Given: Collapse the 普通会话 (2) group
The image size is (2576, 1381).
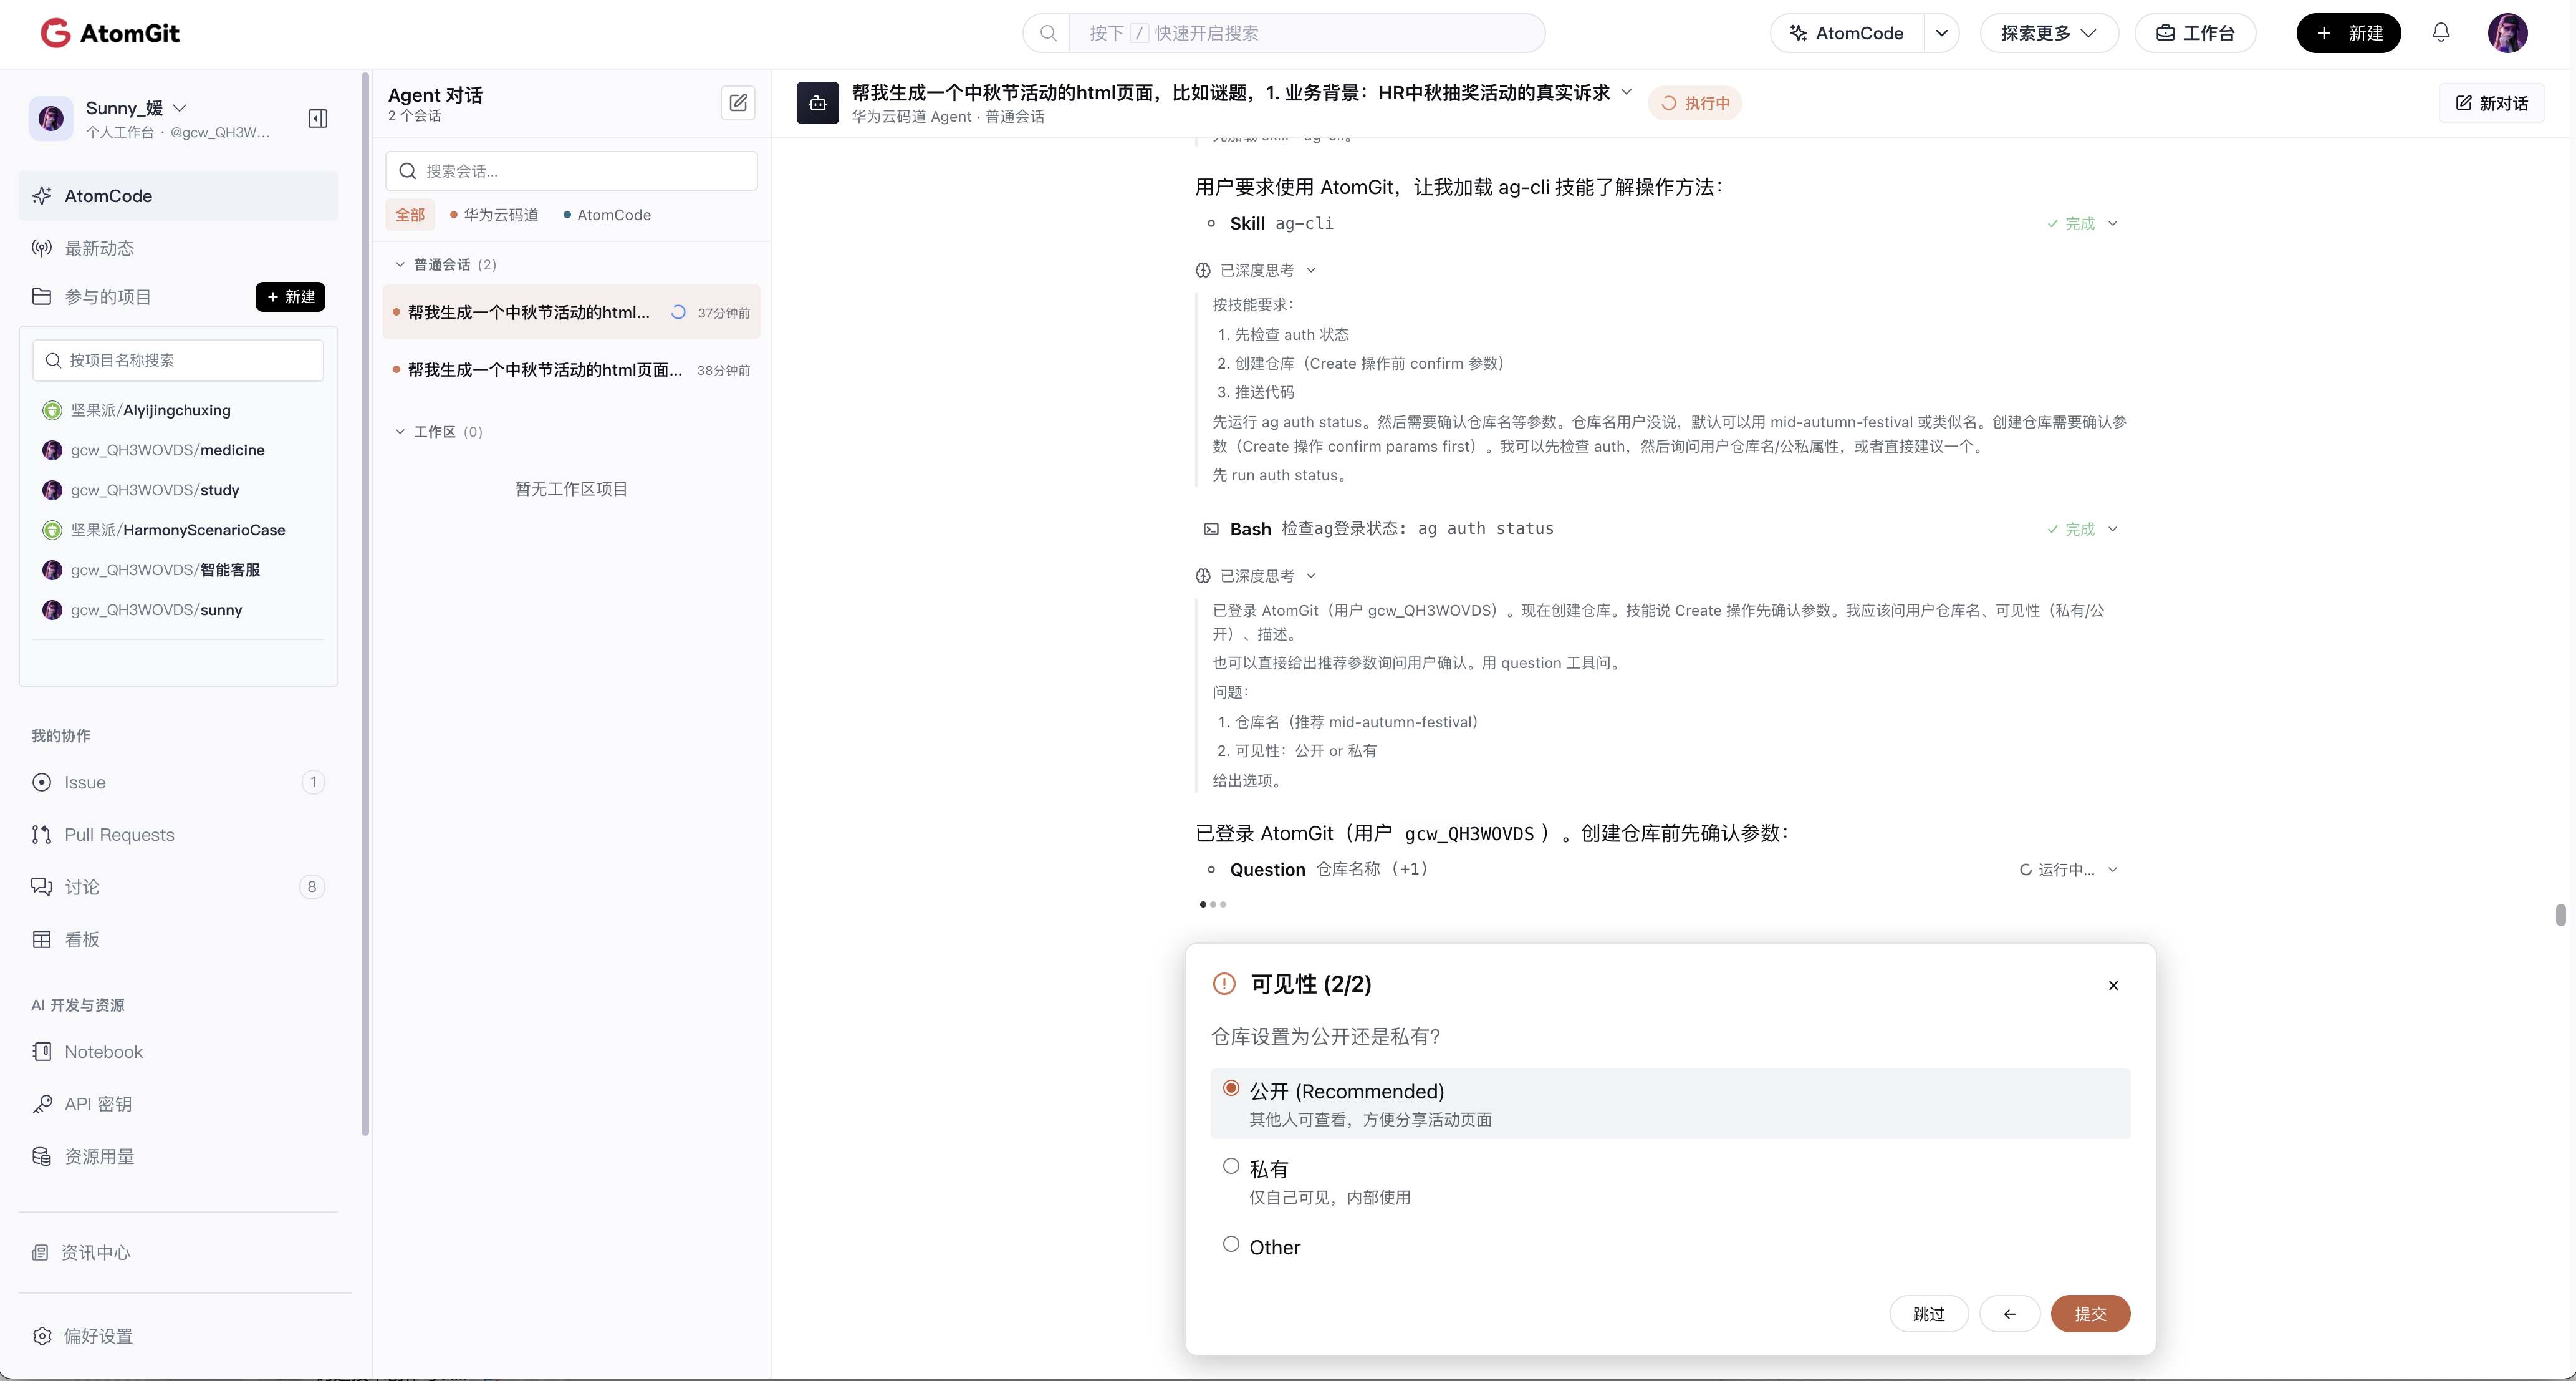Looking at the screenshot, I should [400, 264].
